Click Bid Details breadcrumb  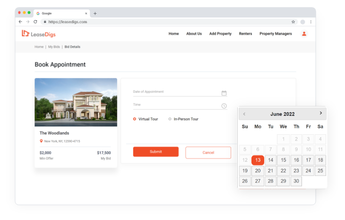(x=72, y=47)
